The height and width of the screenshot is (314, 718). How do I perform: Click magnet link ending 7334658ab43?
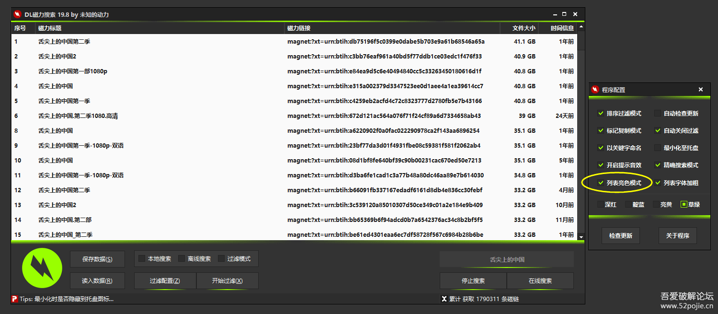click(384, 116)
